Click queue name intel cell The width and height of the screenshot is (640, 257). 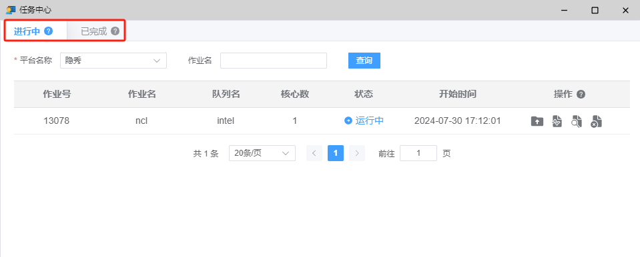(226, 121)
